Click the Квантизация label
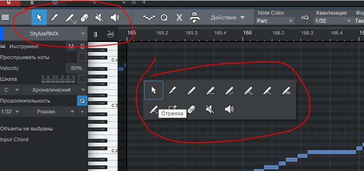Viewport: 364px width, 171px height. point(331,13)
